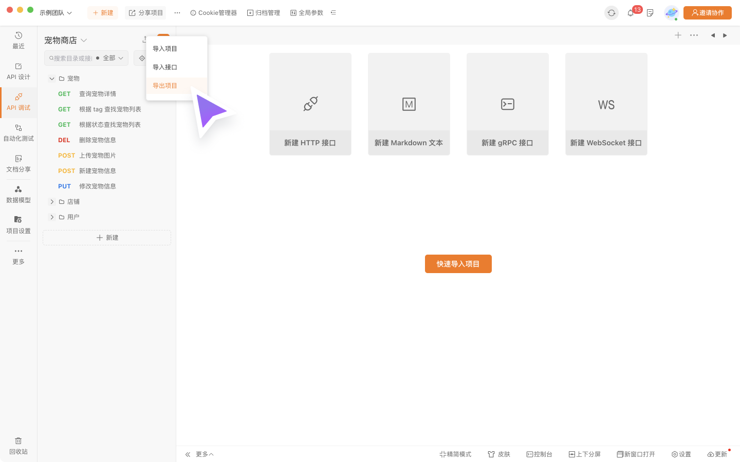
Task: Click the sync refresh icon
Action: 612,13
